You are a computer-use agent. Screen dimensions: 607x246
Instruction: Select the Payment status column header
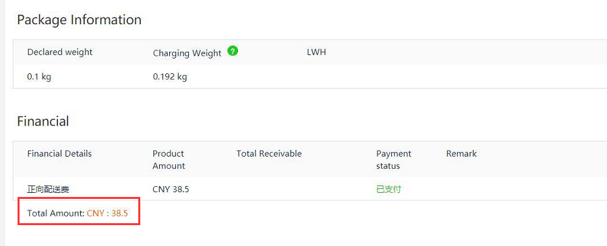point(394,159)
